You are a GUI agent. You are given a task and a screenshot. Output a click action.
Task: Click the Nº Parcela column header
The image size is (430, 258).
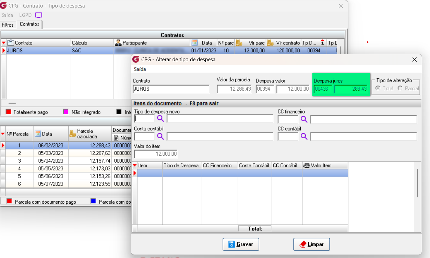(20, 133)
